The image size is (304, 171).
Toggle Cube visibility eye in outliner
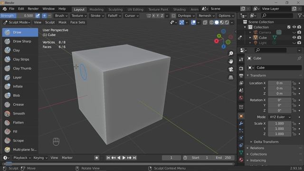click(x=294, y=38)
